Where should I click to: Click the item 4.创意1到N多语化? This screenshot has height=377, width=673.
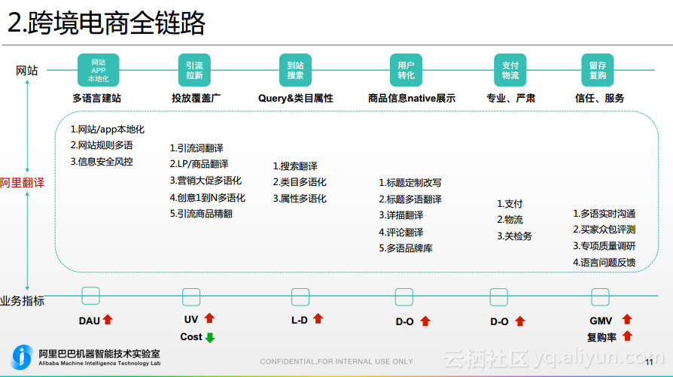(x=207, y=198)
